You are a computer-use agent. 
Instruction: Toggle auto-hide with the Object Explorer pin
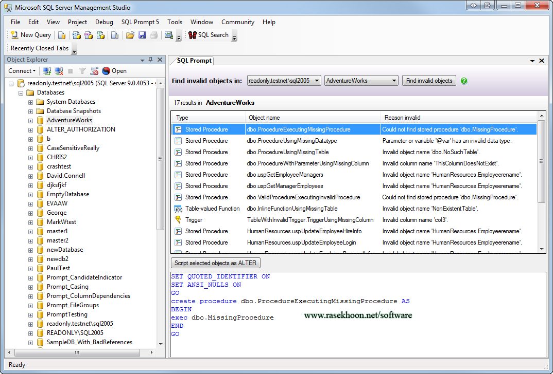[x=150, y=59]
